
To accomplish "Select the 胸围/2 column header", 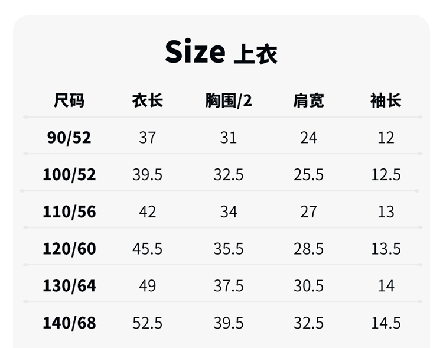I will pos(228,100).
